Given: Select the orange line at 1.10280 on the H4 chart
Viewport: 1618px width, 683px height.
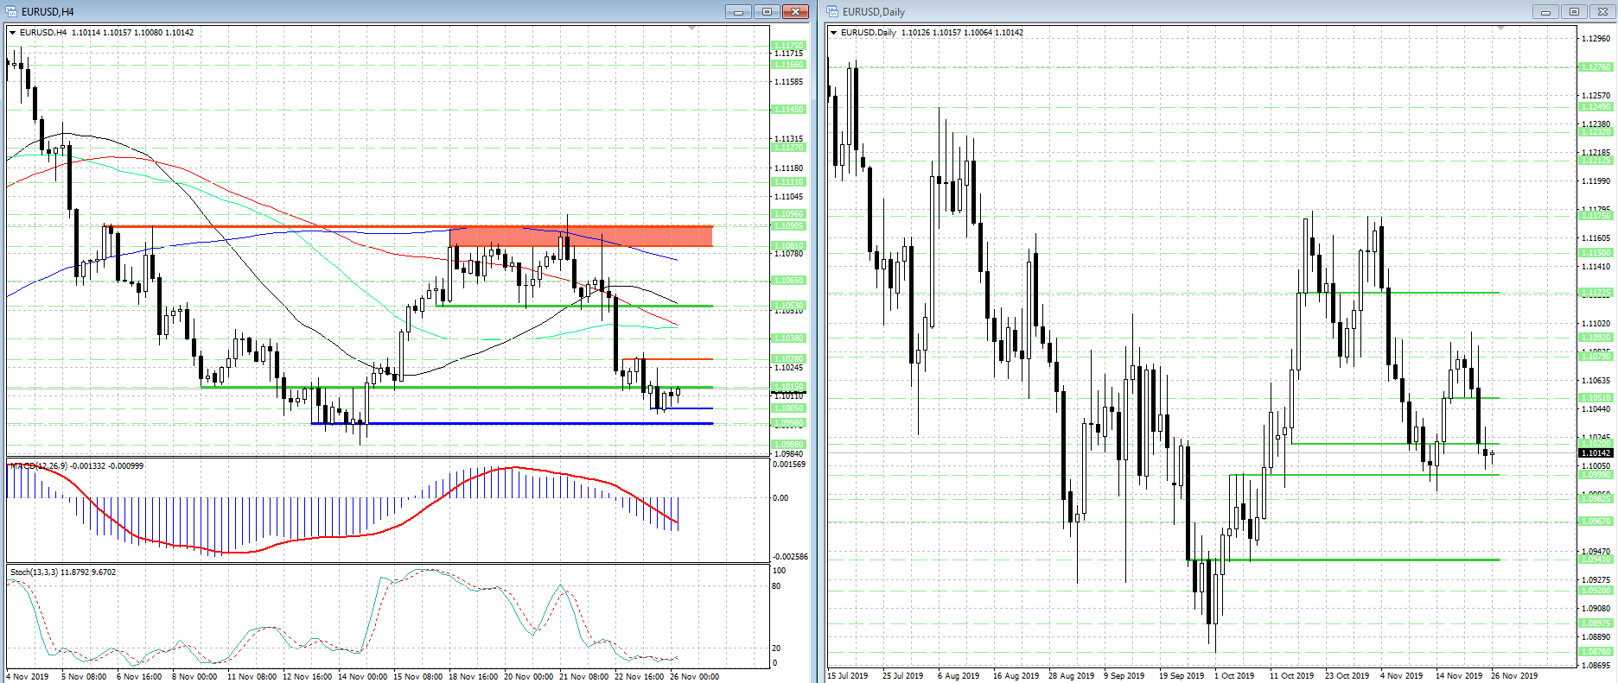Looking at the screenshot, I should 667,358.
